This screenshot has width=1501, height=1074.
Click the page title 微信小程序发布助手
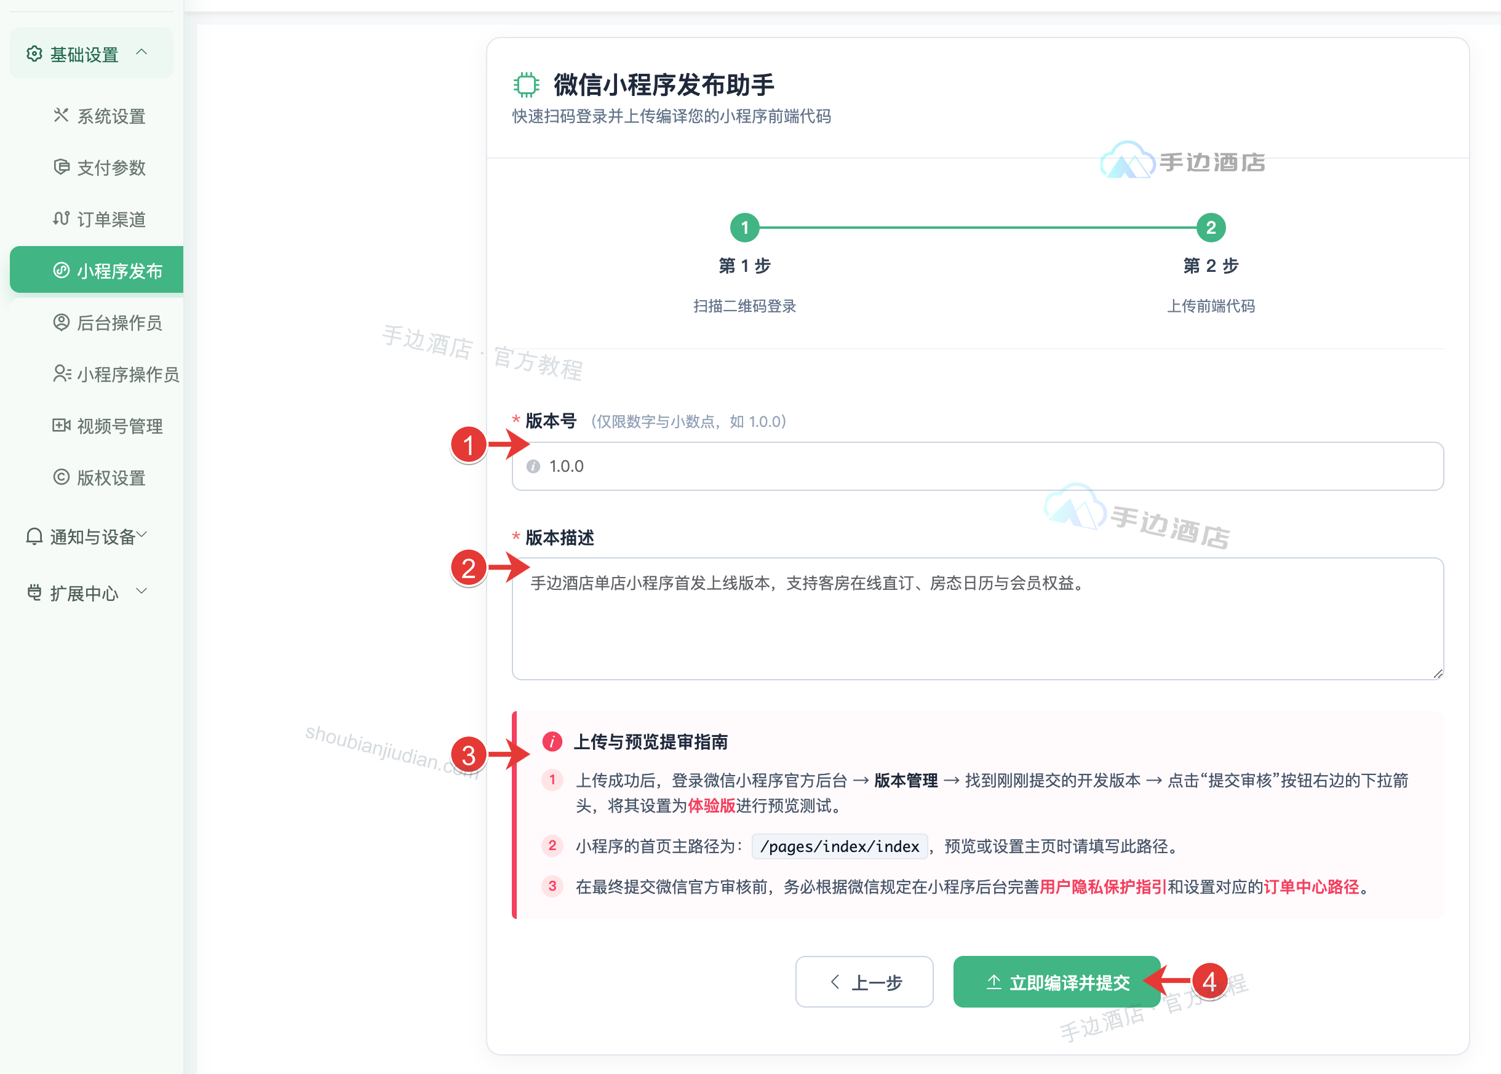(664, 85)
